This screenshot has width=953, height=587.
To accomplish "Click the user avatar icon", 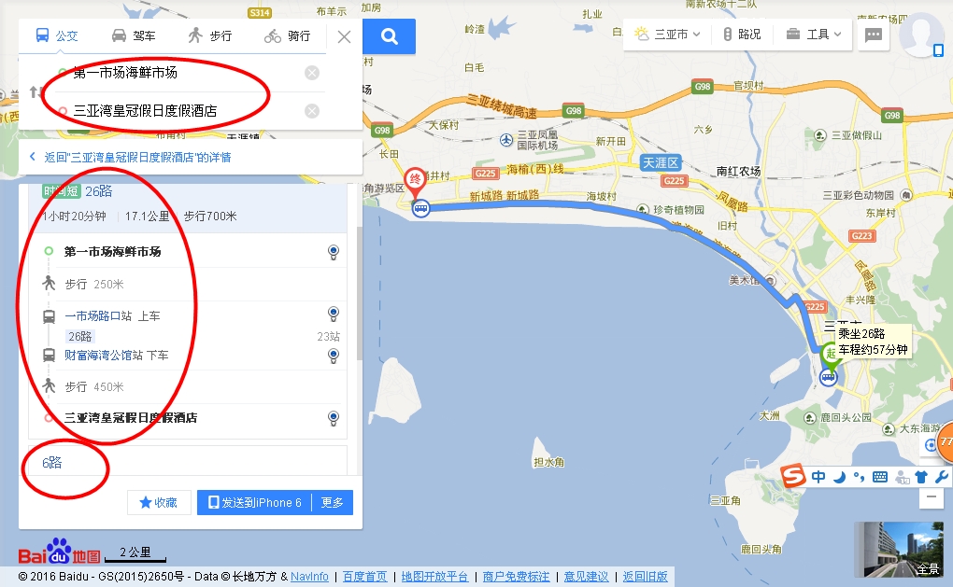I will tap(922, 36).
